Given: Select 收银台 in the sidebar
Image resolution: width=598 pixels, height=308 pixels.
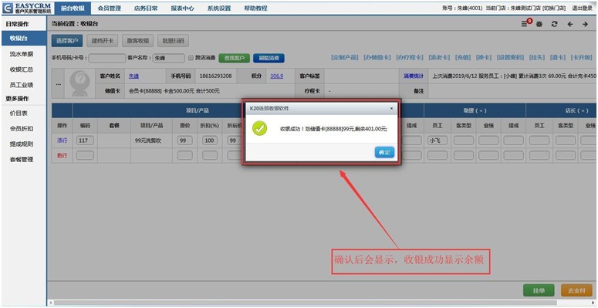Looking at the screenshot, I should click(24, 39).
